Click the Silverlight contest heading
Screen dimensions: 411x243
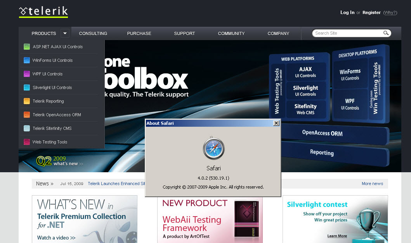(x=317, y=205)
